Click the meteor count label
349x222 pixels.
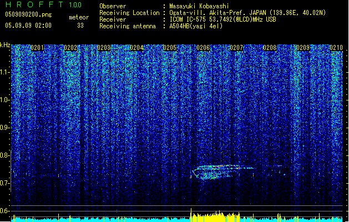click(79, 17)
